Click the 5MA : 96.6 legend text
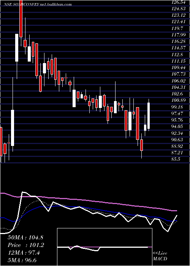Screen dimensions: 190x266 pos(22,260)
